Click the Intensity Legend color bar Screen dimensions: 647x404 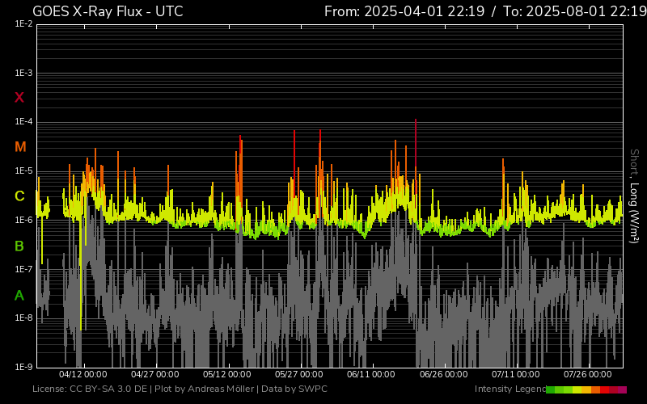point(586,389)
